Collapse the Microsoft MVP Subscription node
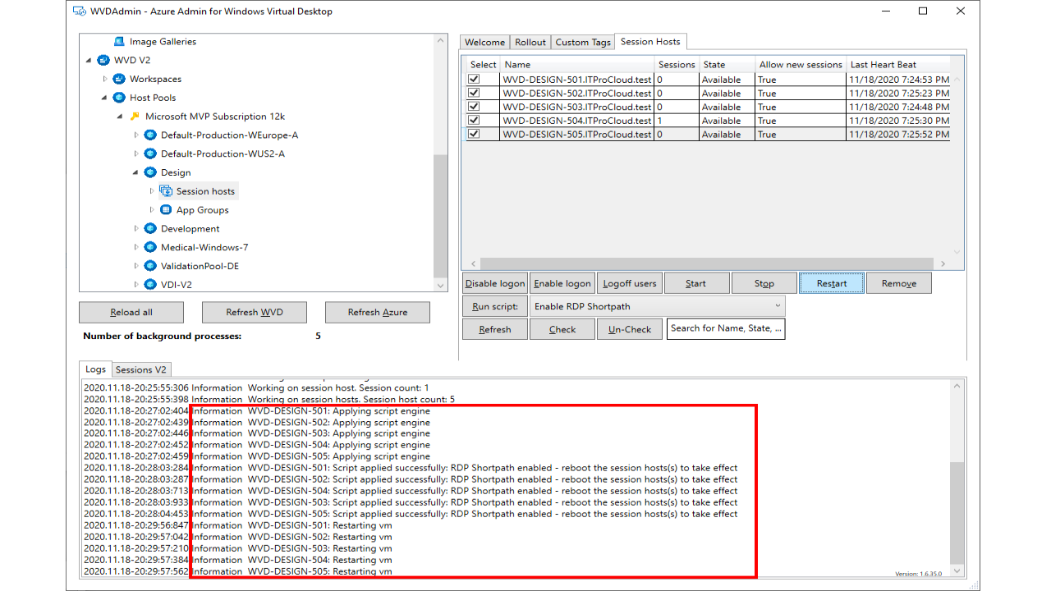This screenshot has height=591, width=1051. [x=120, y=117]
